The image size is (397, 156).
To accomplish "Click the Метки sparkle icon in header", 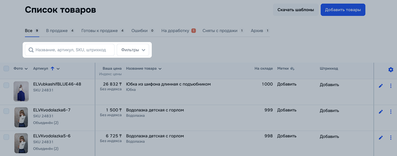I will click(292, 69).
